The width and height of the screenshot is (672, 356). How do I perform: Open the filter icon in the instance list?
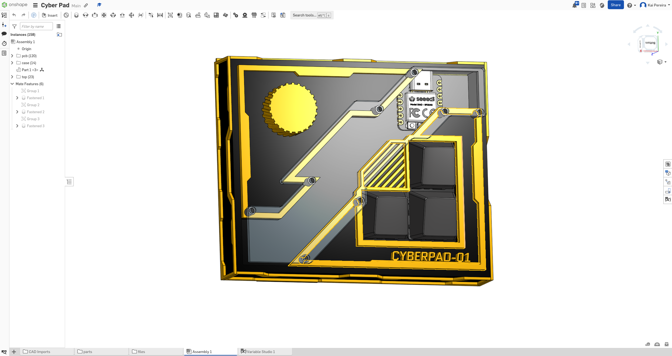pyautogui.click(x=15, y=26)
